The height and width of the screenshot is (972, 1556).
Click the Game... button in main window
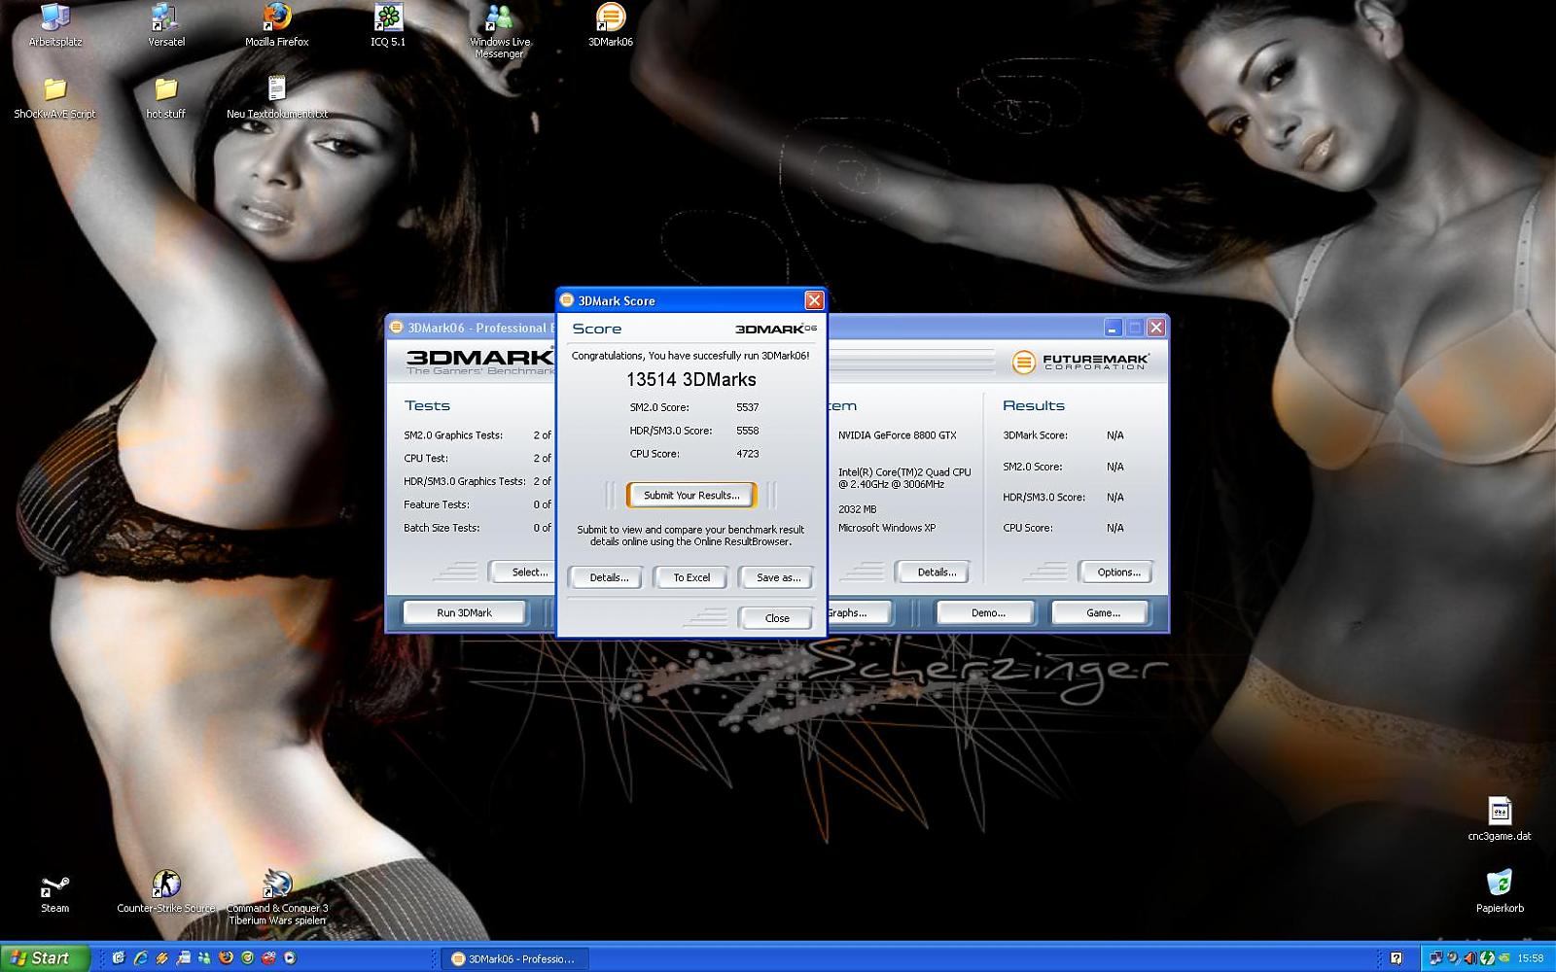tap(1102, 612)
